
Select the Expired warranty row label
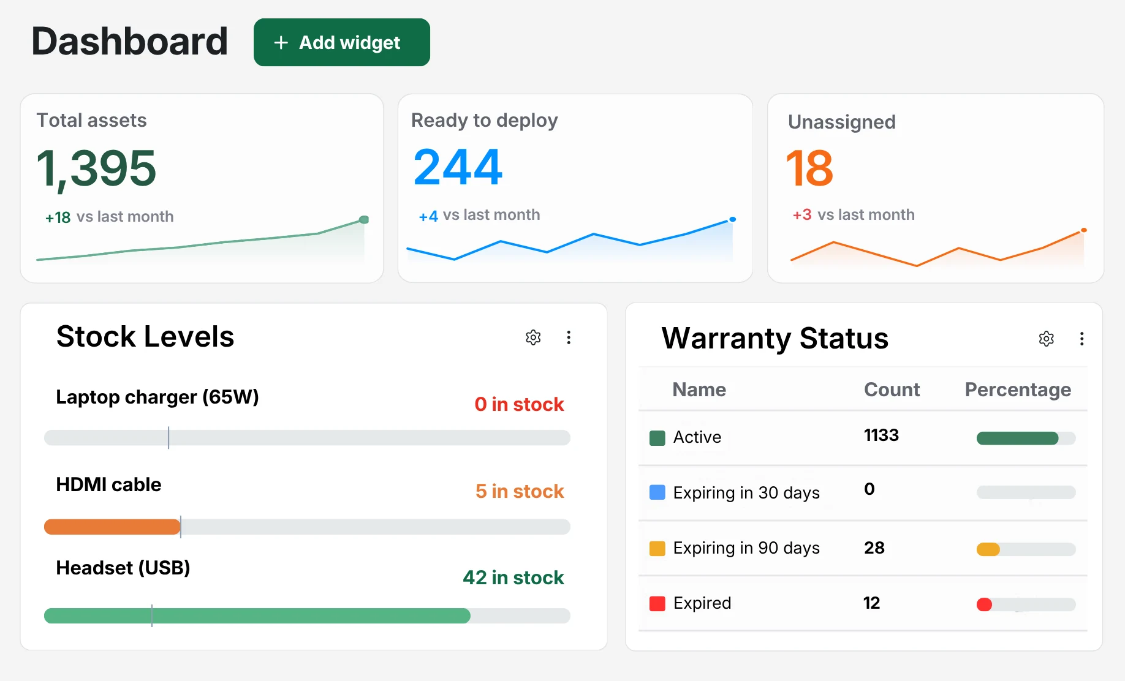tap(702, 603)
